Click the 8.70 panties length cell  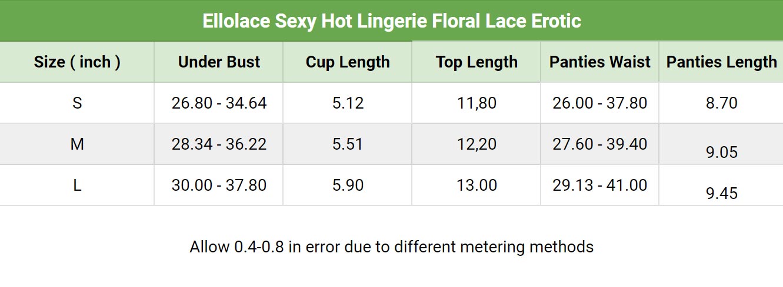tap(721, 103)
